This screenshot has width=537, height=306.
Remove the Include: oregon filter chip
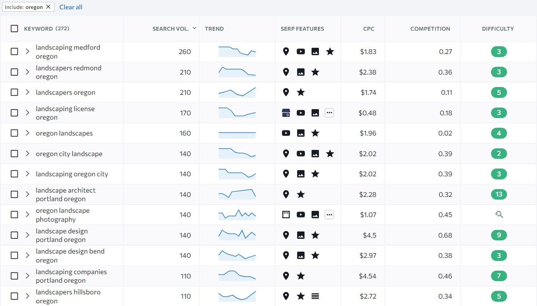coord(48,7)
